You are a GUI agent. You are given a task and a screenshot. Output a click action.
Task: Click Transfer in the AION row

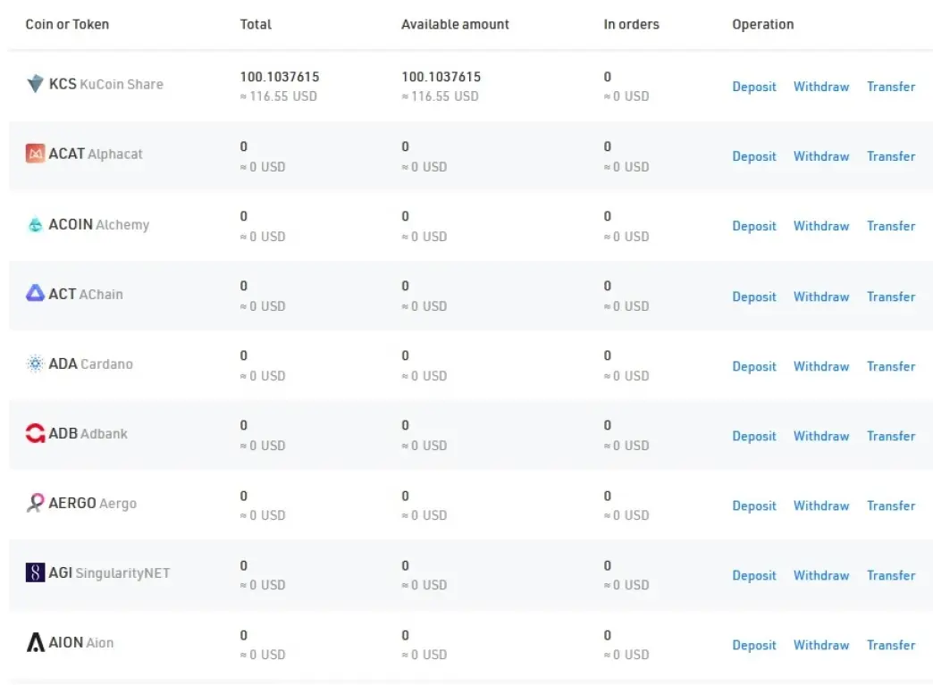pyautogui.click(x=891, y=645)
